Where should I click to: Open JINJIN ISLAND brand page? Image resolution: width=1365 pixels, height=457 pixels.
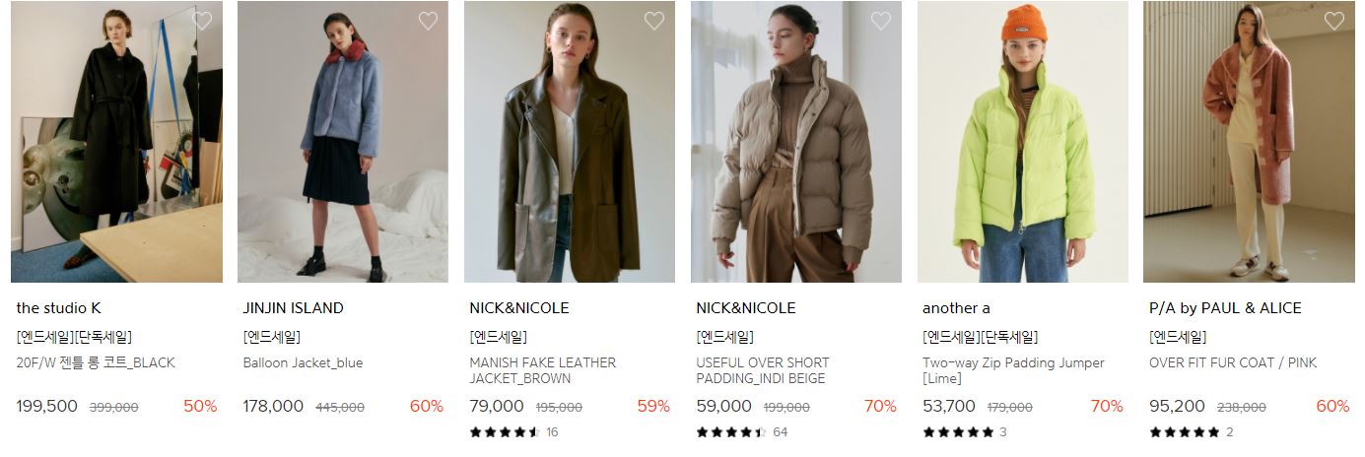tap(294, 308)
